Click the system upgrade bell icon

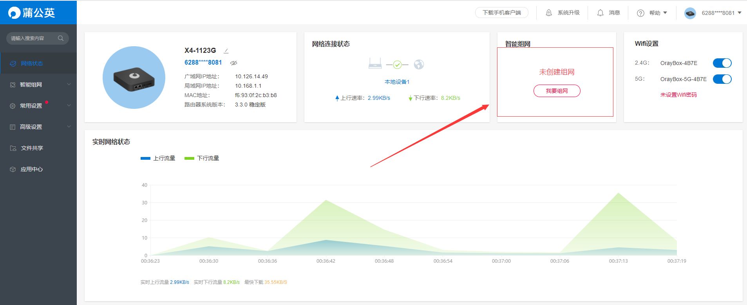click(549, 13)
